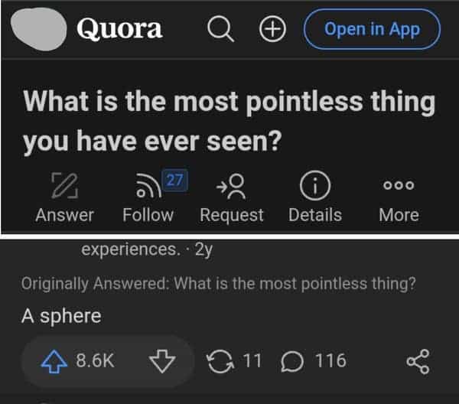Click the plus circle add icon
The height and width of the screenshot is (404, 459).
coord(272,30)
